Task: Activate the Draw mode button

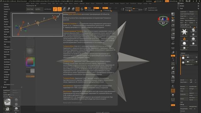Action: pos(59,9)
